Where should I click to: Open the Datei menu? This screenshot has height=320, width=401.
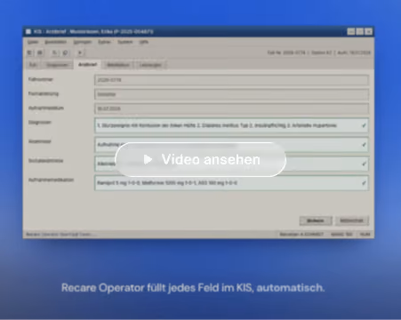pyautogui.click(x=33, y=42)
